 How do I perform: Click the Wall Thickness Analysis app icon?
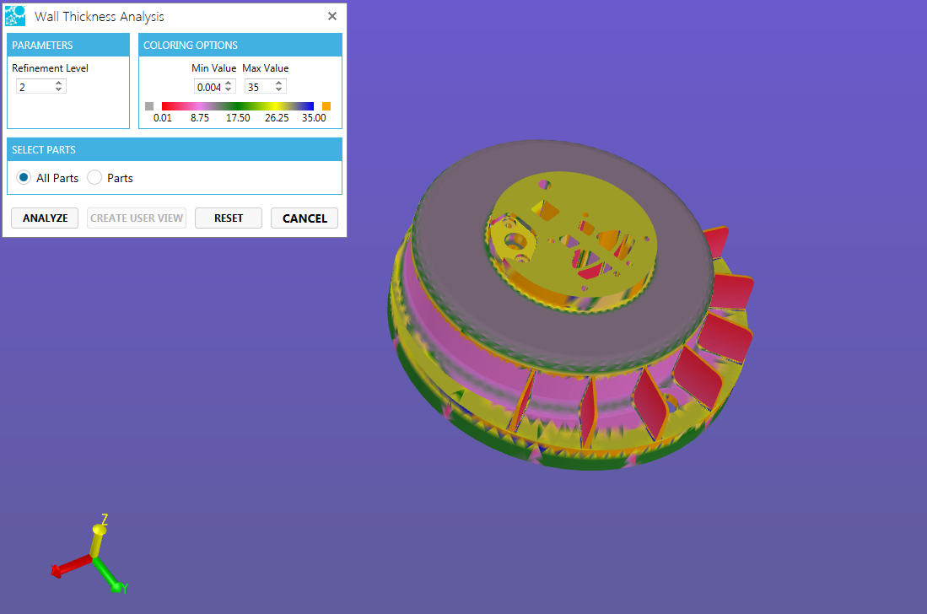15,16
